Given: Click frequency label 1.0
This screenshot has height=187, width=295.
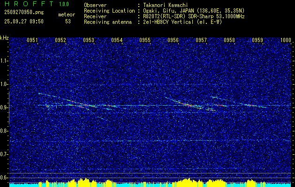Looking at the screenshot, I should pos(4,84).
